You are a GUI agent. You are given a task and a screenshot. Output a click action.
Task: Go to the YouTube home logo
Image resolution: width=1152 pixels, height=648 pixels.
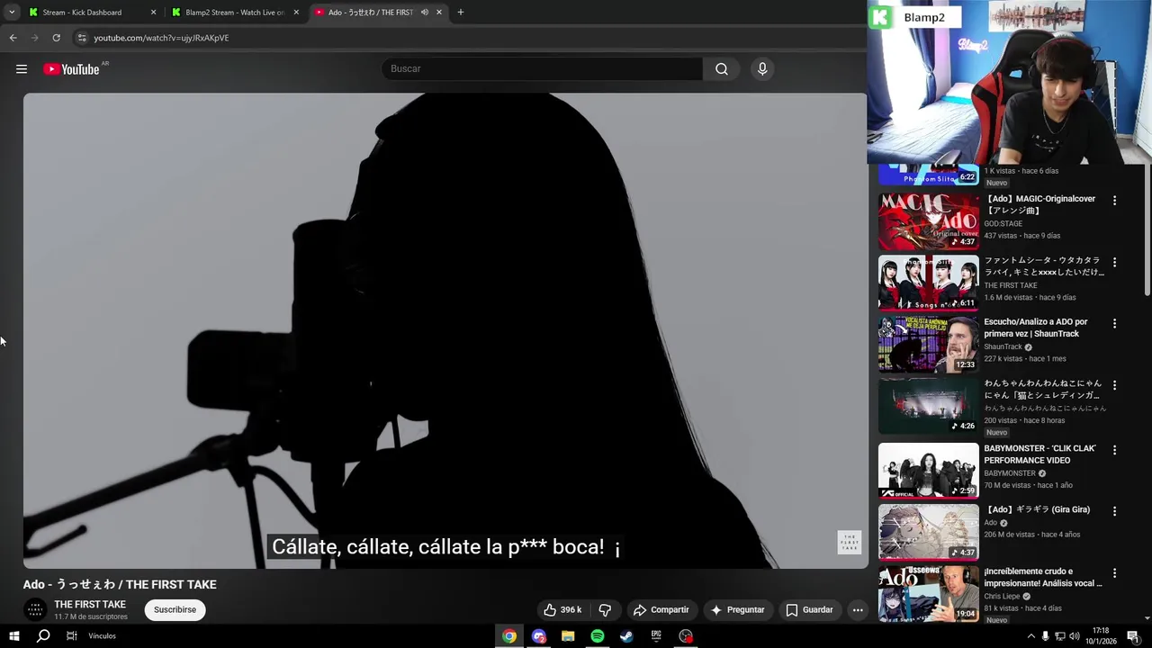[x=71, y=69]
